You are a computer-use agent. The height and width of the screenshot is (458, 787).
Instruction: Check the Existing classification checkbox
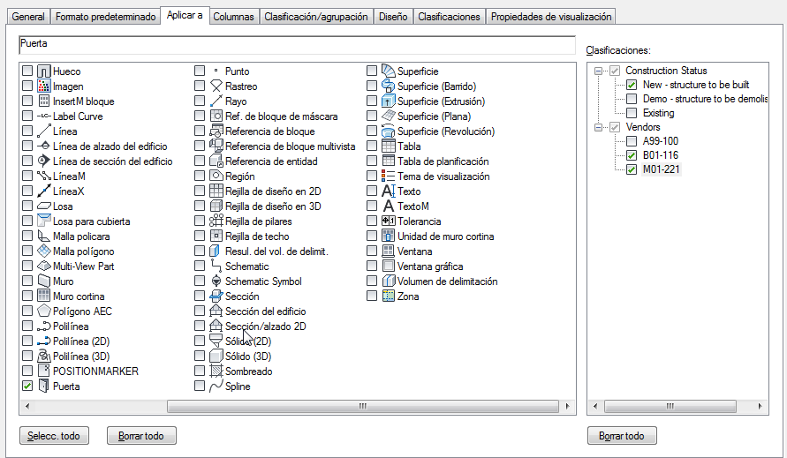(632, 113)
